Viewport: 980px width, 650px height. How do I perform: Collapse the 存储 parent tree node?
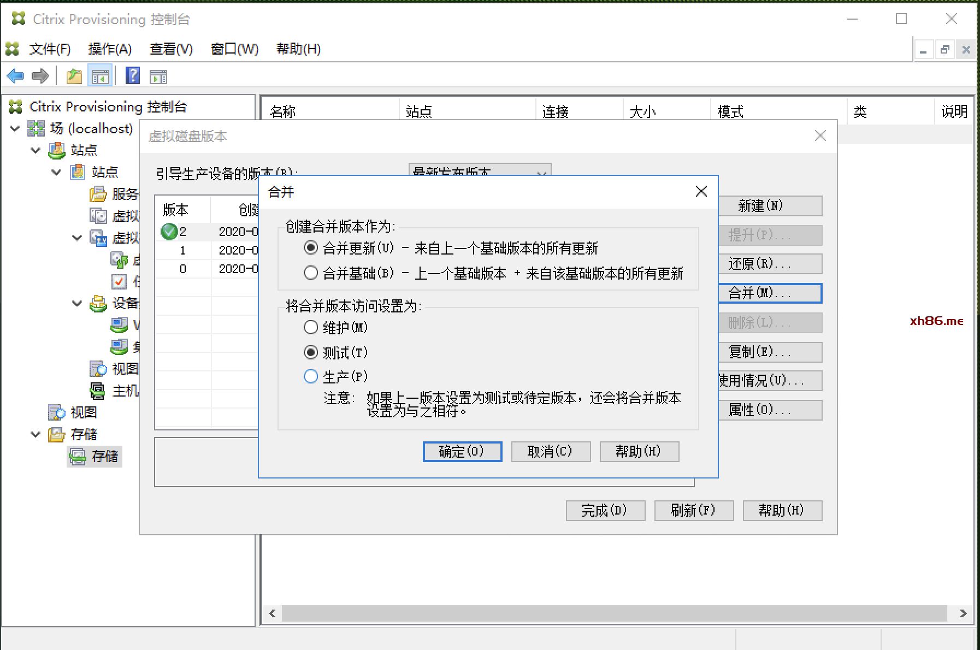click(x=36, y=435)
